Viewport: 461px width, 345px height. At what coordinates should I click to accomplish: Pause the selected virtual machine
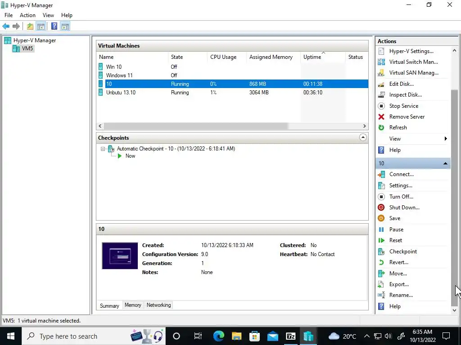(396, 230)
